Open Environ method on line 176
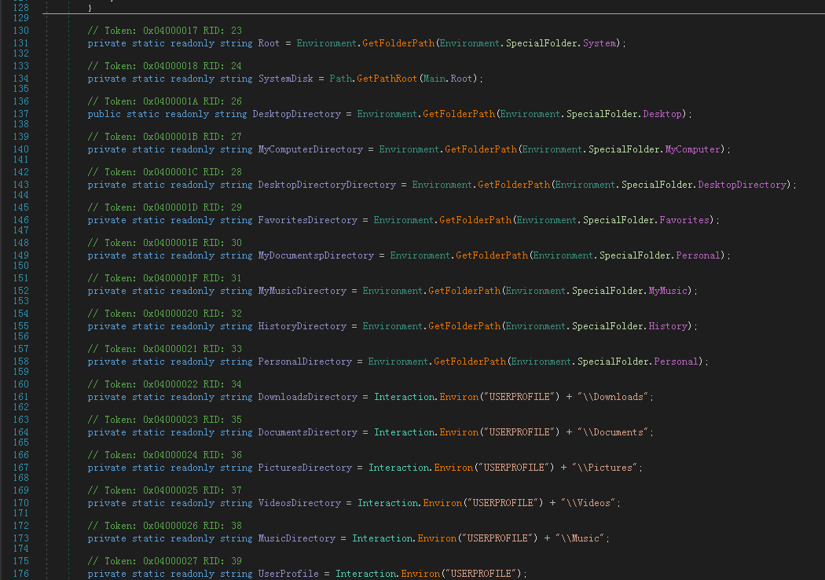This screenshot has width=825, height=580. click(420, 574)
